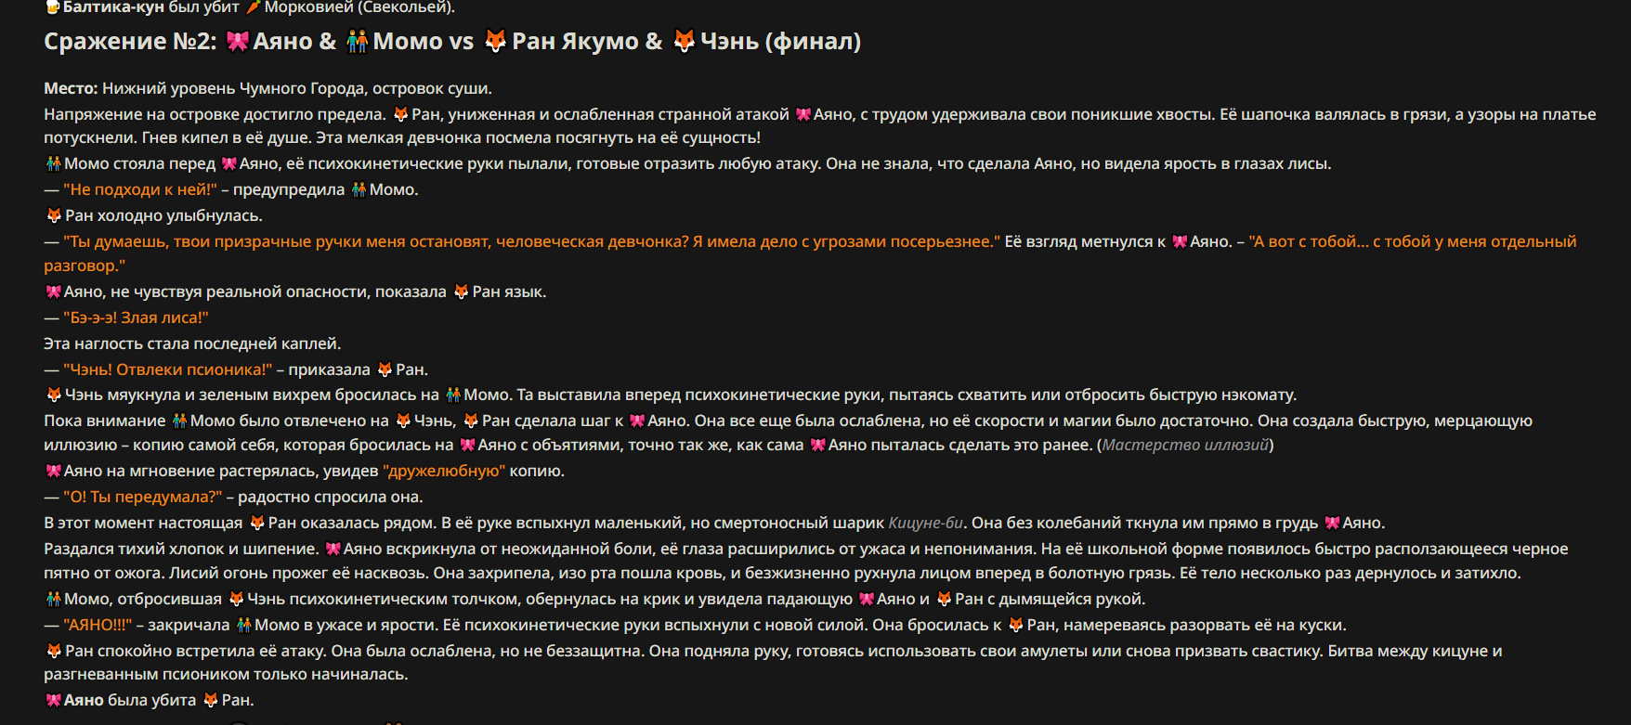Viewport: 1631px width, 725px height.
Task: Click orange quote 'Не подходи к ней!'
Action: pos(140,190)
